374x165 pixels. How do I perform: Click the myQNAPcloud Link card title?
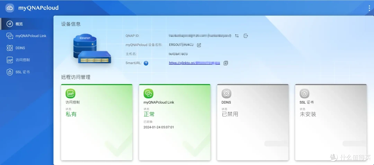point(159,103)
